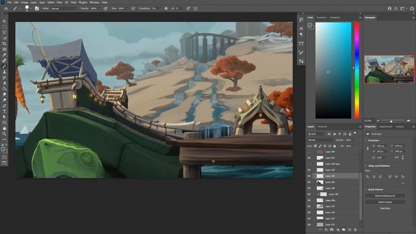Viewport: 416px width, 234px height.
Task: Open the Layers panel flyout menu
Action: click(x=360, y=127)
